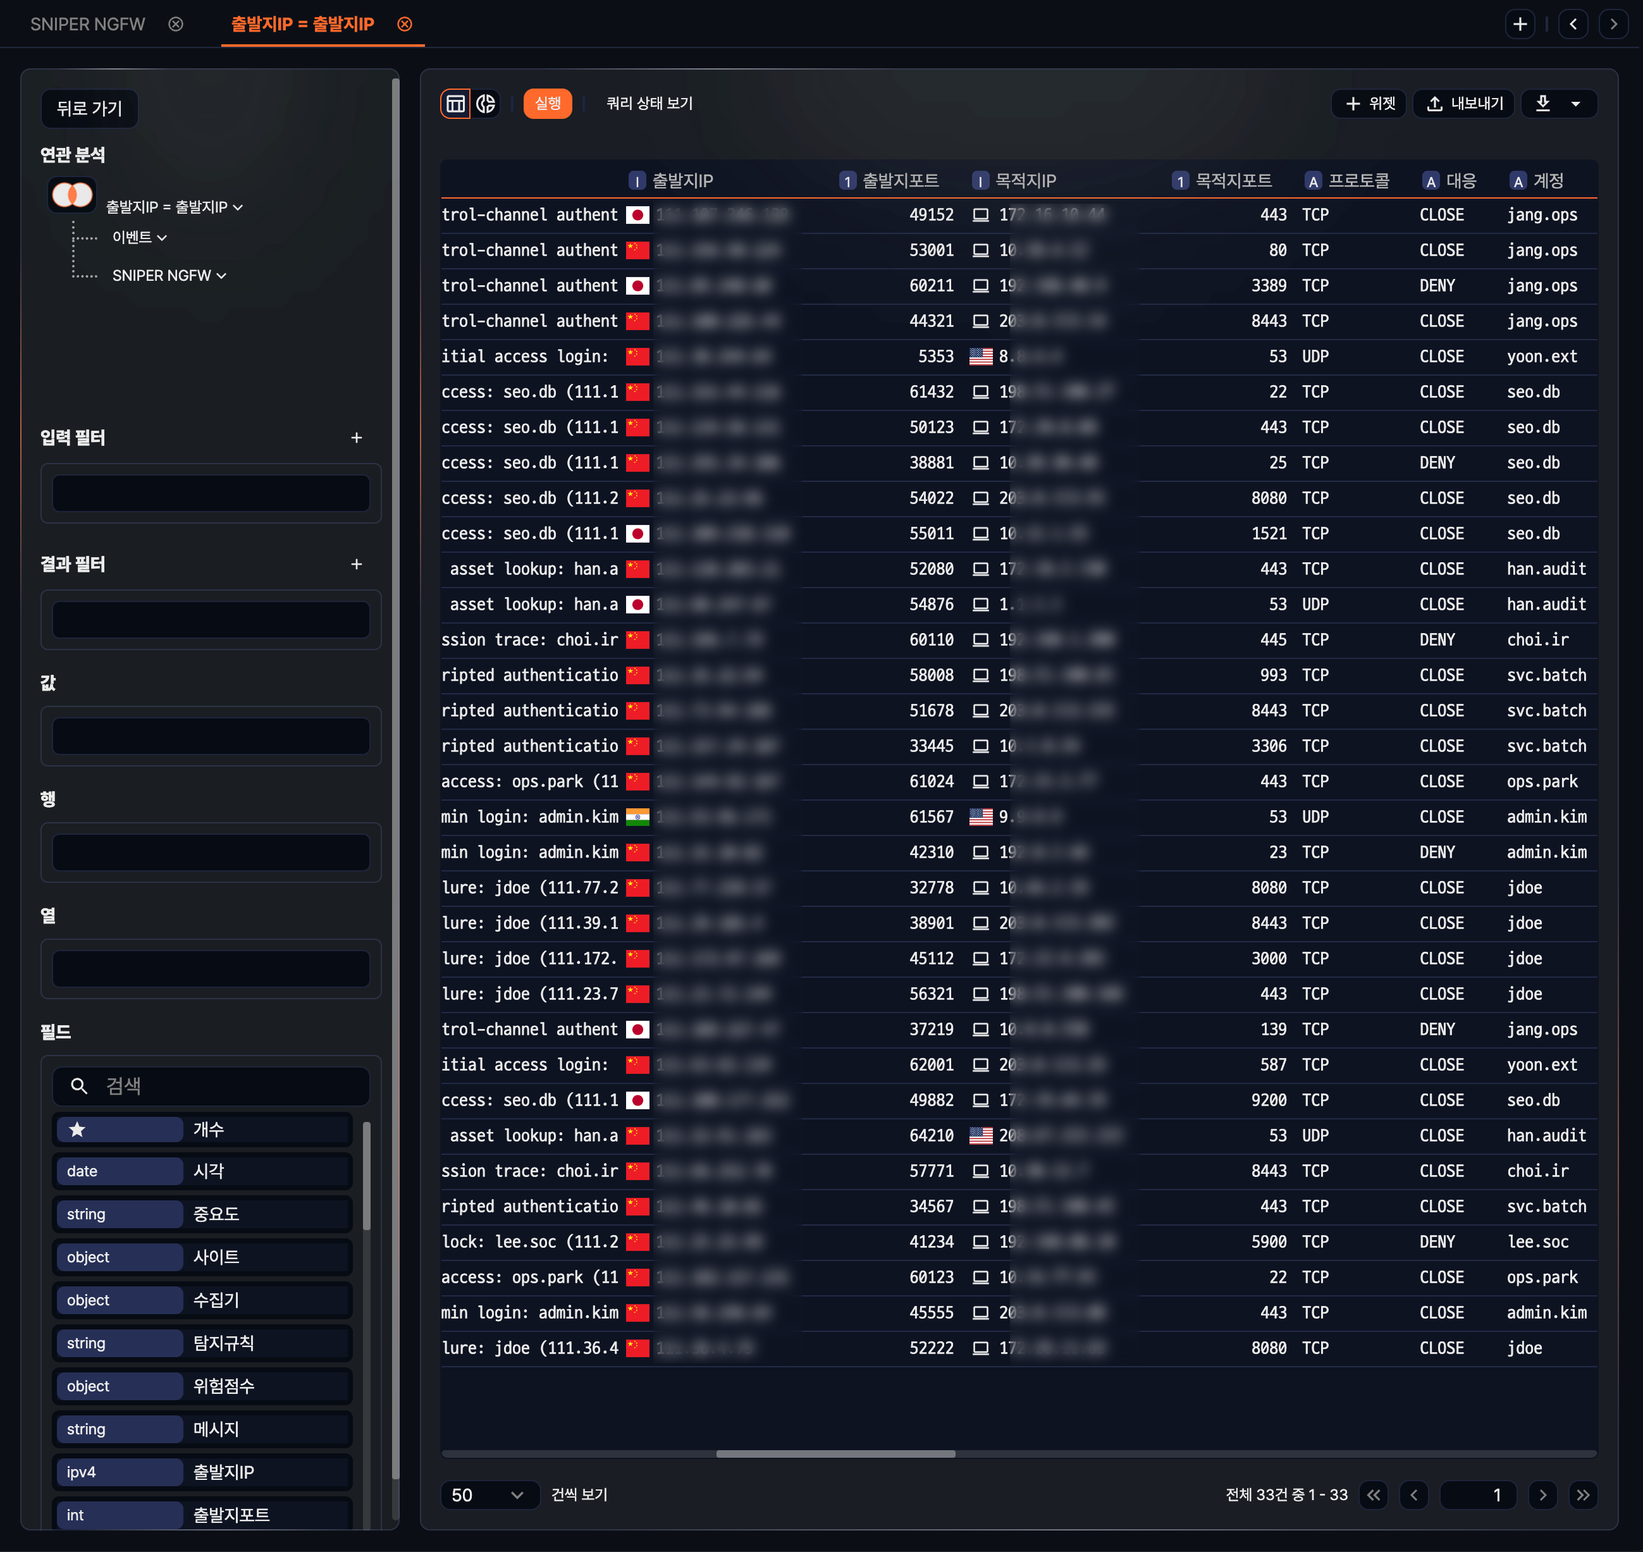Click the download icon button
This screenshot has height=1552, width=1643.
tap(1543, 104)
